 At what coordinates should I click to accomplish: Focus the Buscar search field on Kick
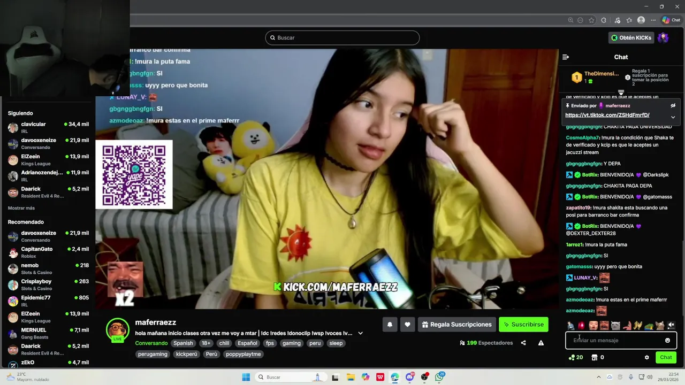pyautogui.click(x=342, y=37)
